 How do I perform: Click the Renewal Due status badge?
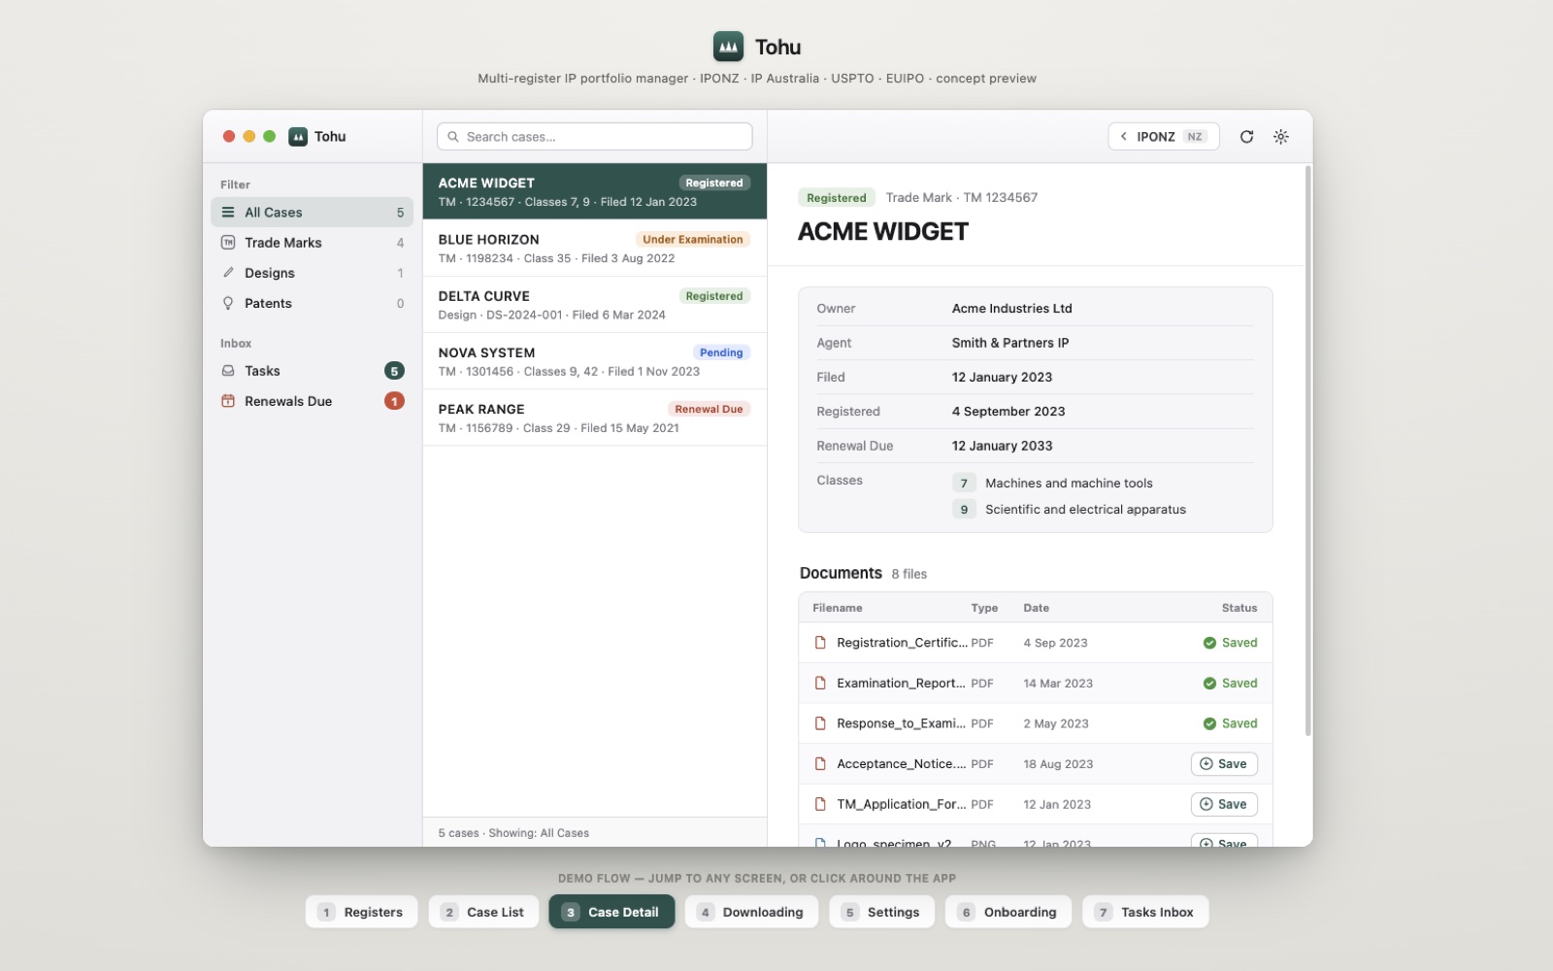(x=709, y=410)
